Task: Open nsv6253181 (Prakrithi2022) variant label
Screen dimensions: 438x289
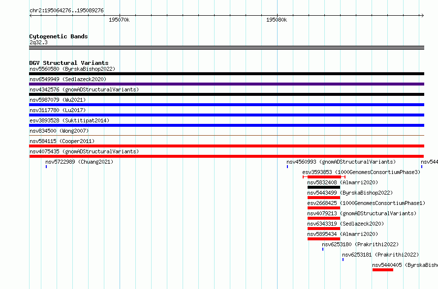Action: point(380,255)
